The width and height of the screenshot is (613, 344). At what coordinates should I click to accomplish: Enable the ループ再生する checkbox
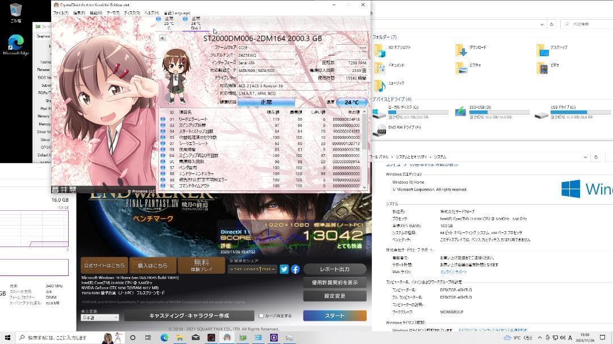click(x=260, y=315)
